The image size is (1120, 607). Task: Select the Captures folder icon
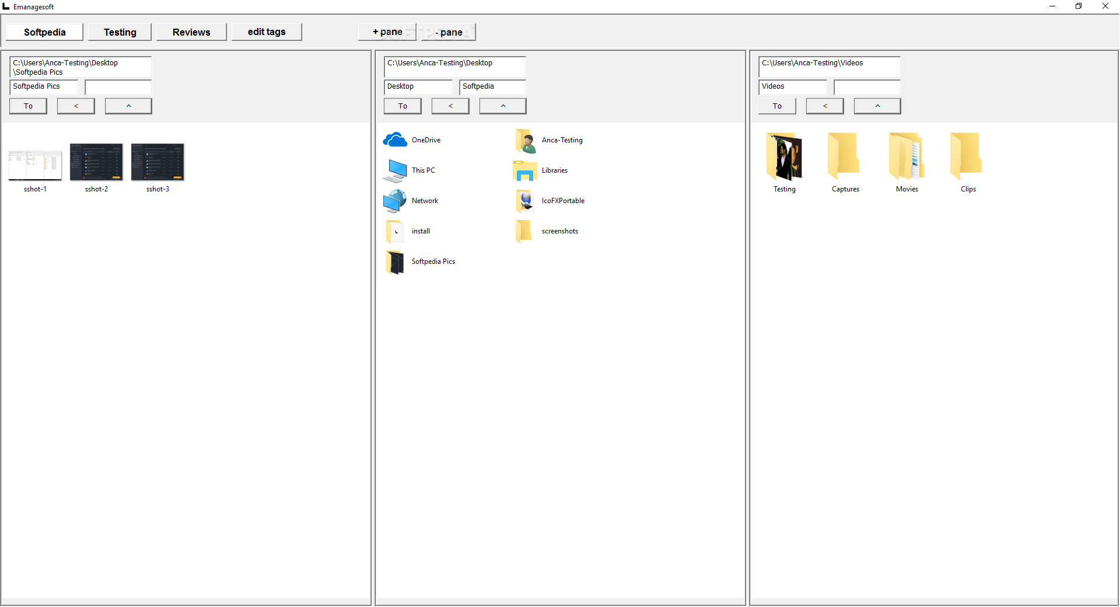845,155
